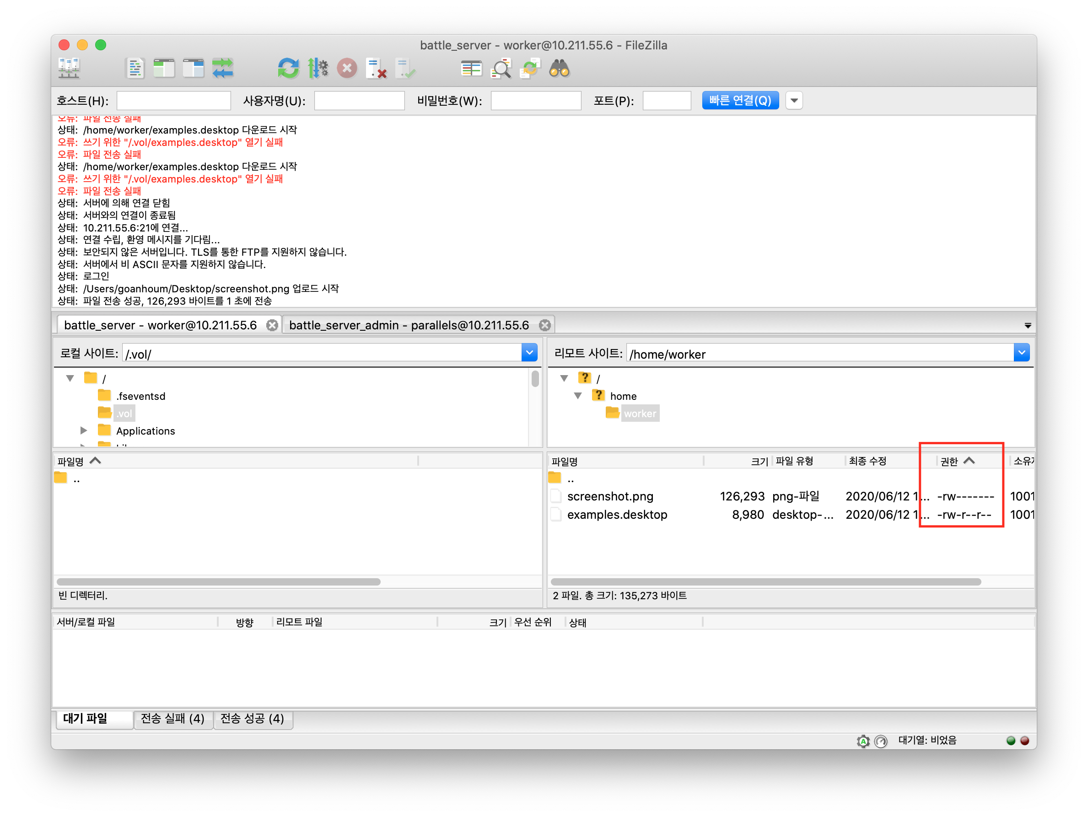Click the transfer queue toggle icon

[x=223, y=68]
